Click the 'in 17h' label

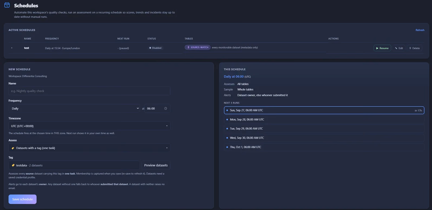[x=418, y=110]
